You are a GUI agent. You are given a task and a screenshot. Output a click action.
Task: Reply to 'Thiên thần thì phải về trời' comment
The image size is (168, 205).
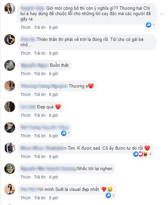tap(40, 53)
